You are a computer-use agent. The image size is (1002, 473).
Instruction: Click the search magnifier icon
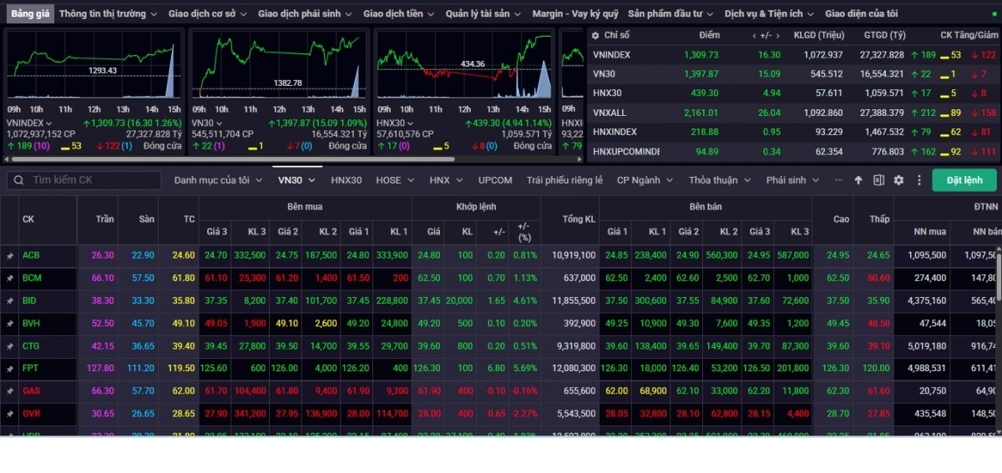click(18, 180)
